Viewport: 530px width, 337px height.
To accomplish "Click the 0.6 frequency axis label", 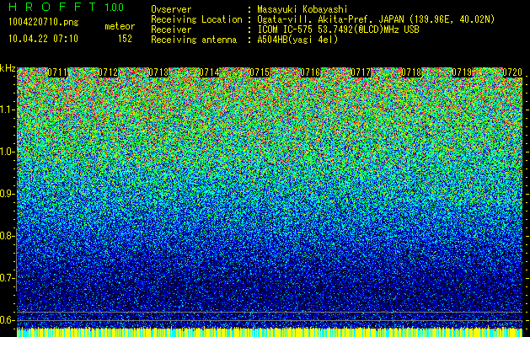I will (x=6, y=320).
